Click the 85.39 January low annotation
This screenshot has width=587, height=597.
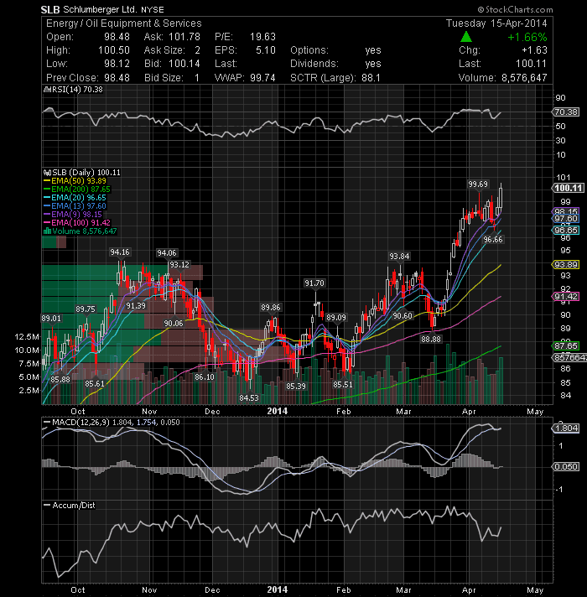click(x=296, y=386)
